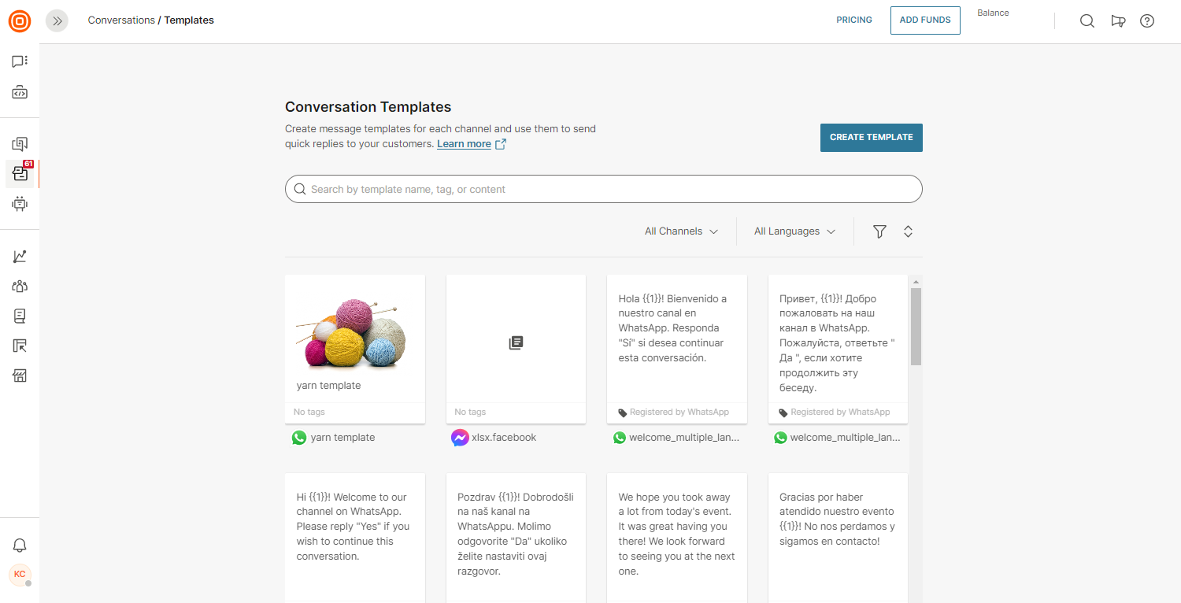
Task: Click the notifications bell icon
Action: pos(20,545)
